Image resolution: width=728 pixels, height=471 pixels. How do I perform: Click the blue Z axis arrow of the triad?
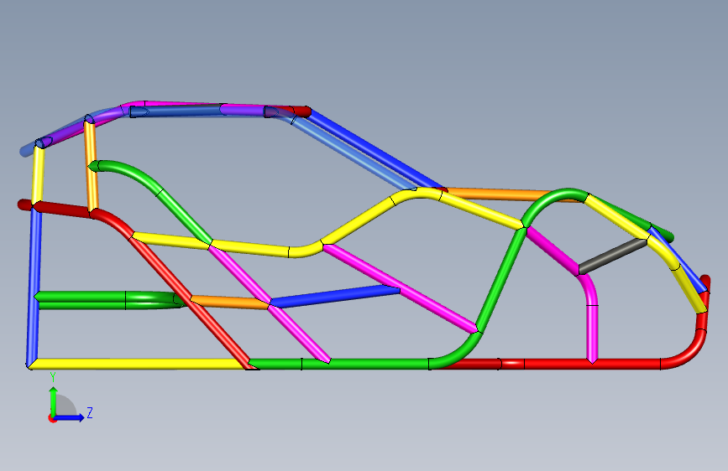69,417
